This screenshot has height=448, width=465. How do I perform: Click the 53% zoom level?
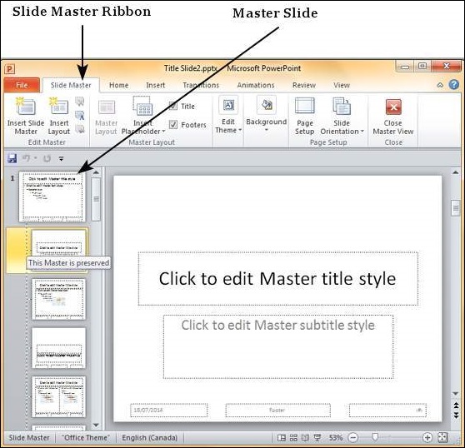click(335, 438)
